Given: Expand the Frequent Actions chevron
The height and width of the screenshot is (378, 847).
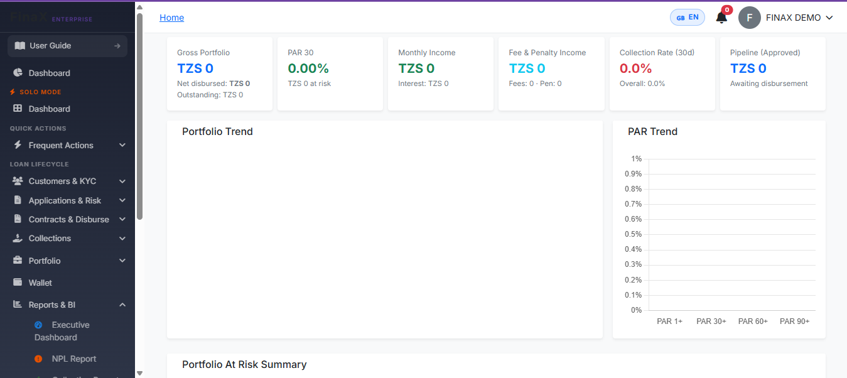Looking at the screenshot, I should click(122, 145).
